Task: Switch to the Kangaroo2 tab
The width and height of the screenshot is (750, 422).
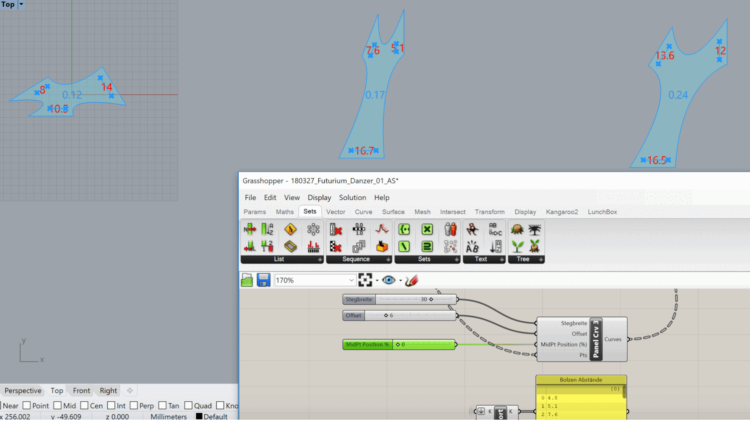Action: (x=562, y=212)
